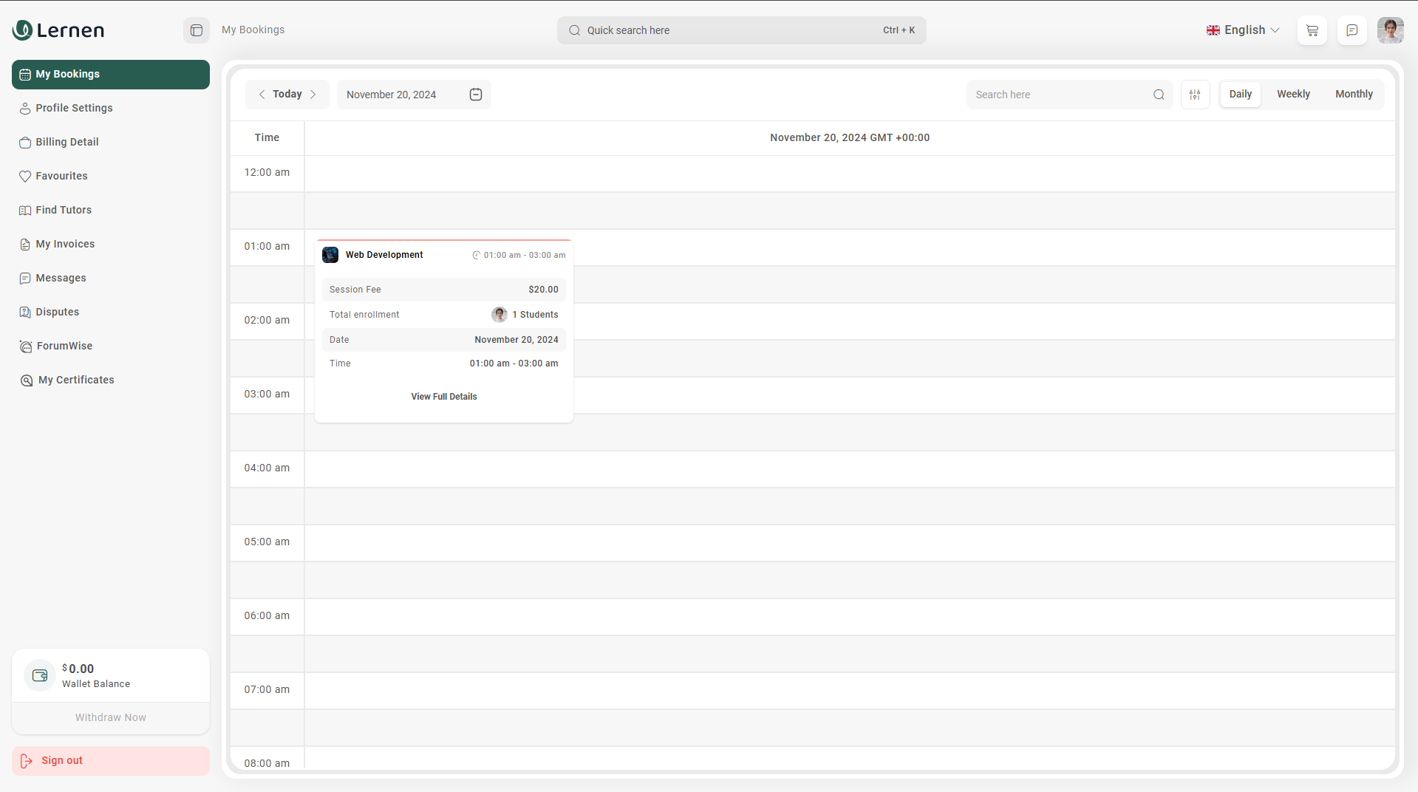Viewport: 1418px width, 792px height.
Task: Open ForumWise from the sidebar
Action: [x=64, y=346]
